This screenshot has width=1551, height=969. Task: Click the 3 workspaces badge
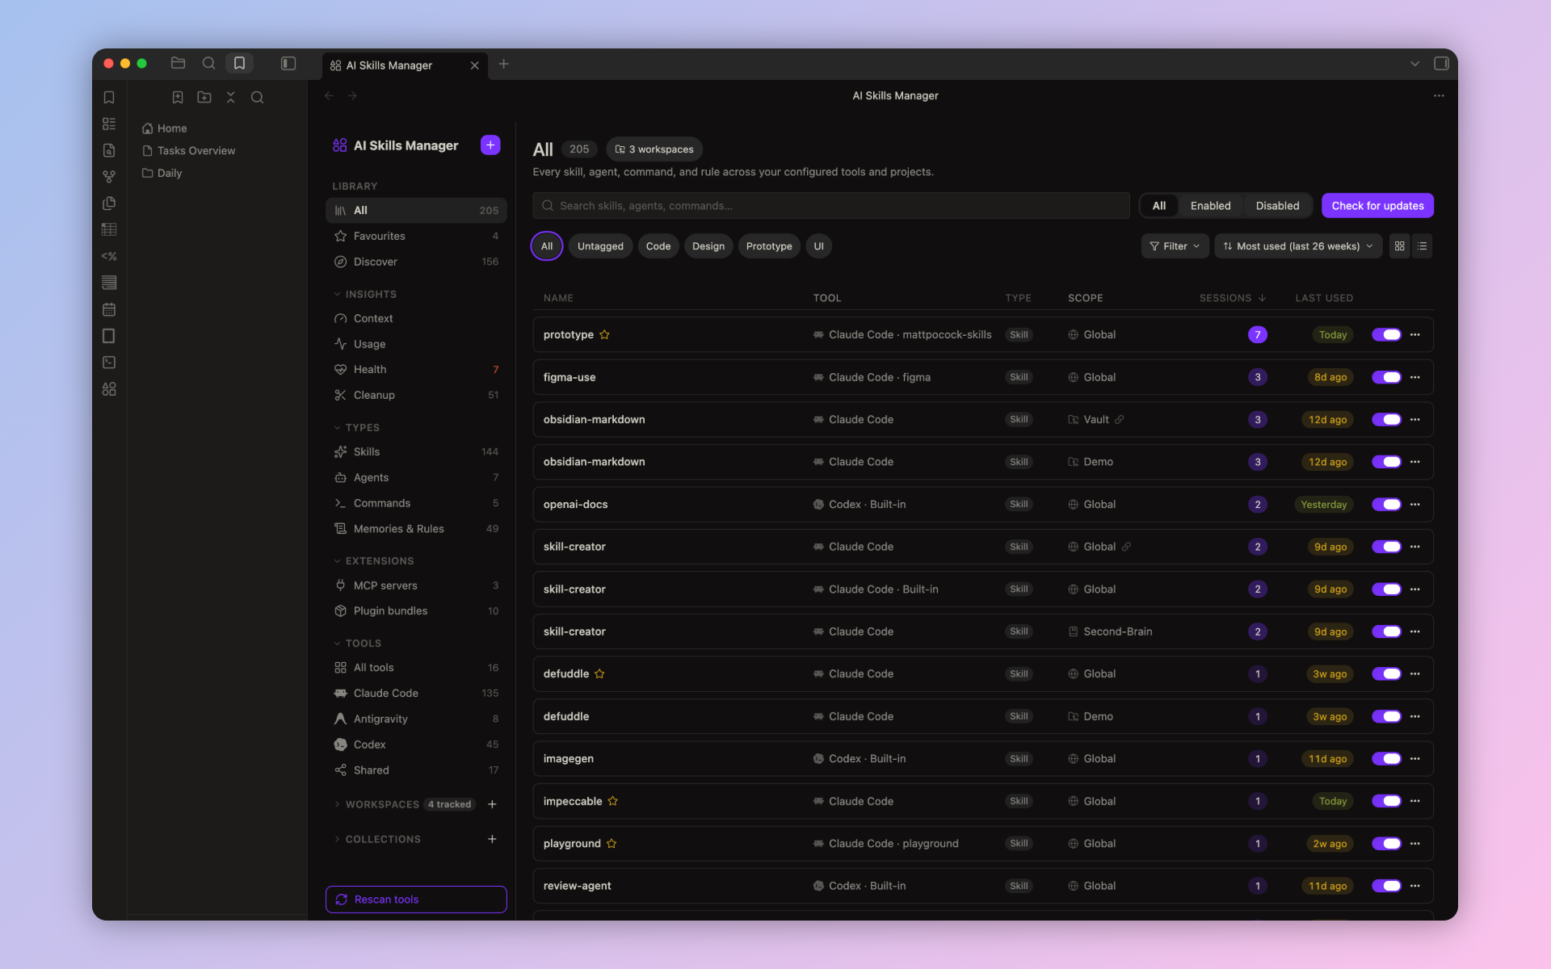tap(654, 149)
